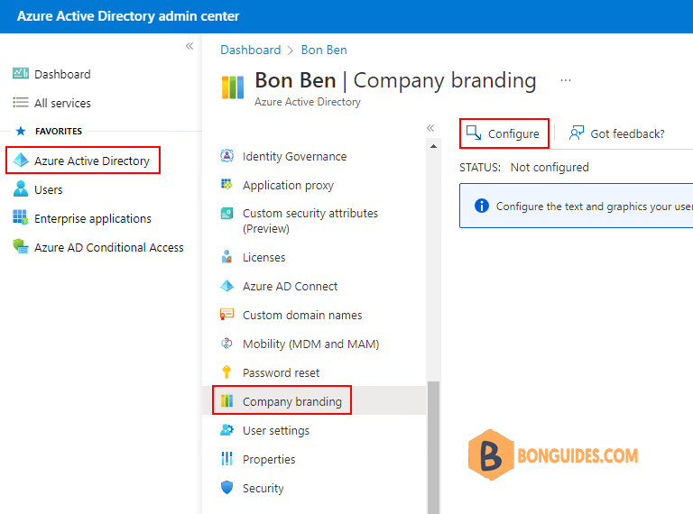This screenshot has height=514, width=693.
Task: Click the Properties bars icon
Action: tap(226, 458)
